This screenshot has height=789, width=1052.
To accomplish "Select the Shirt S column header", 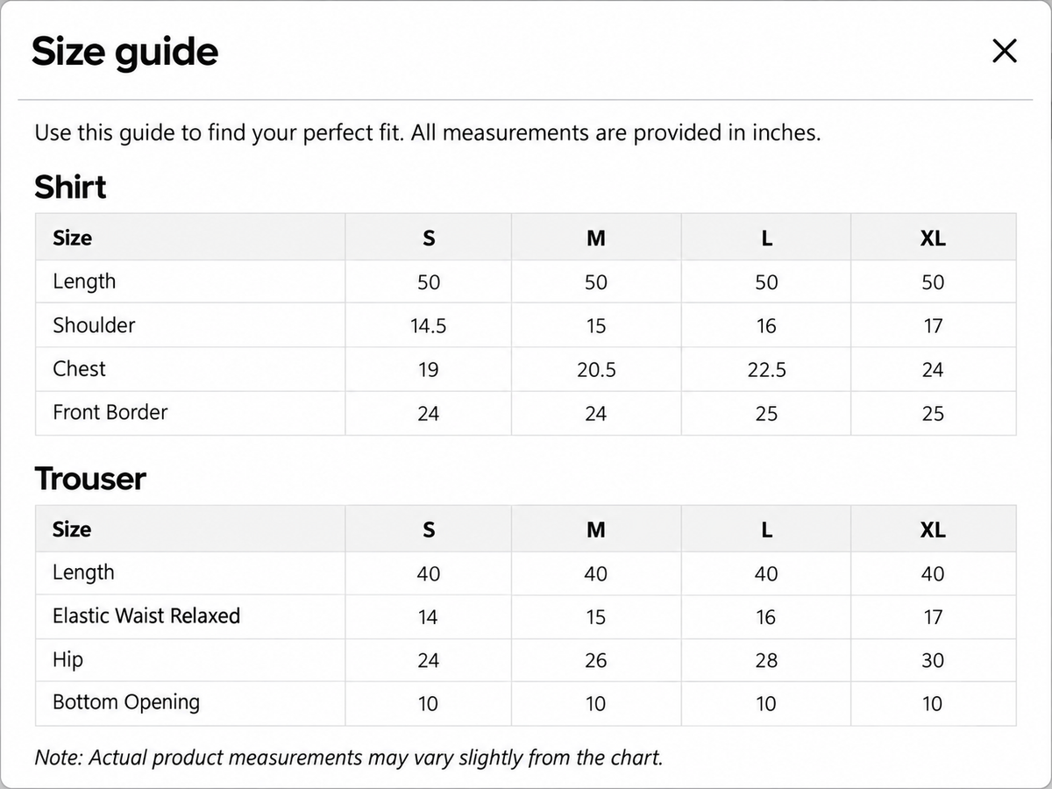I will tap(429, 238).
